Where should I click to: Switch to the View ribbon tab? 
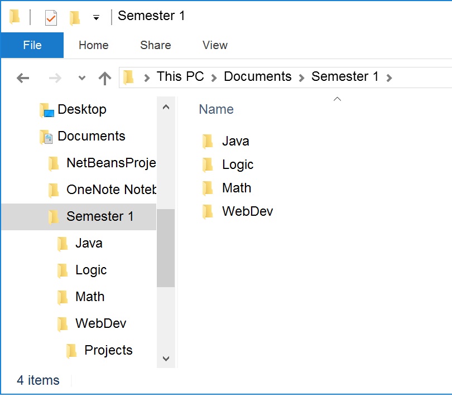pos(214,45)
